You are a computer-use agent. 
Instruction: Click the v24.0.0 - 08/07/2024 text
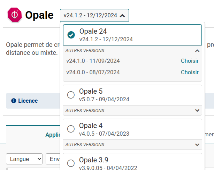(93, 72)
